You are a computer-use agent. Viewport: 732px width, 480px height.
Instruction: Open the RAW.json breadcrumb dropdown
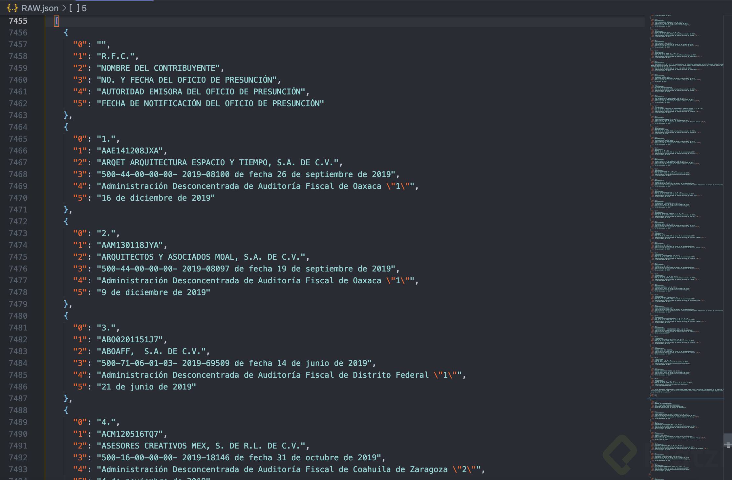[x=39, y=8]
